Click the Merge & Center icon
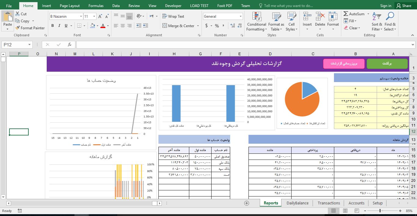The width and height of the screenshot is (417, 216). tap(165, 26)
